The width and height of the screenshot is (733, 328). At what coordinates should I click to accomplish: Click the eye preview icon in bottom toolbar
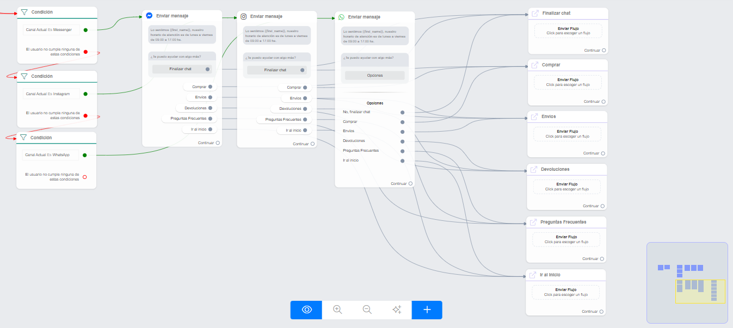(x=306, y=310)
